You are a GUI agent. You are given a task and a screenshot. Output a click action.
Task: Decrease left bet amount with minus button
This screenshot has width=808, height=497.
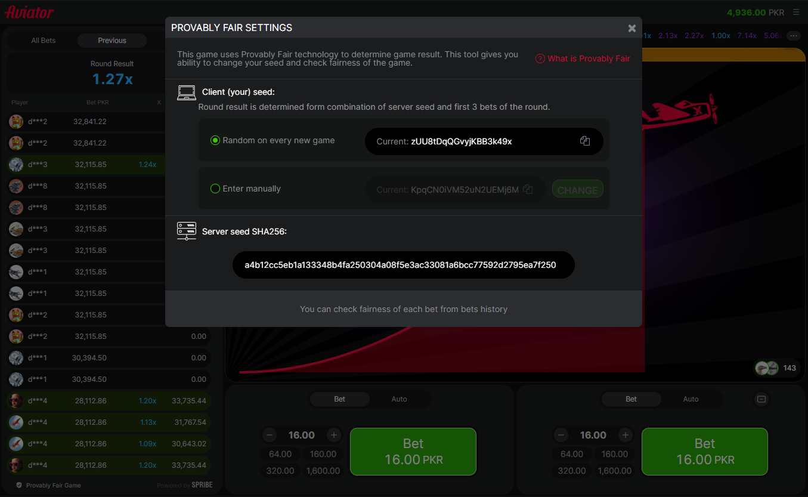click(x=270, y=435)
